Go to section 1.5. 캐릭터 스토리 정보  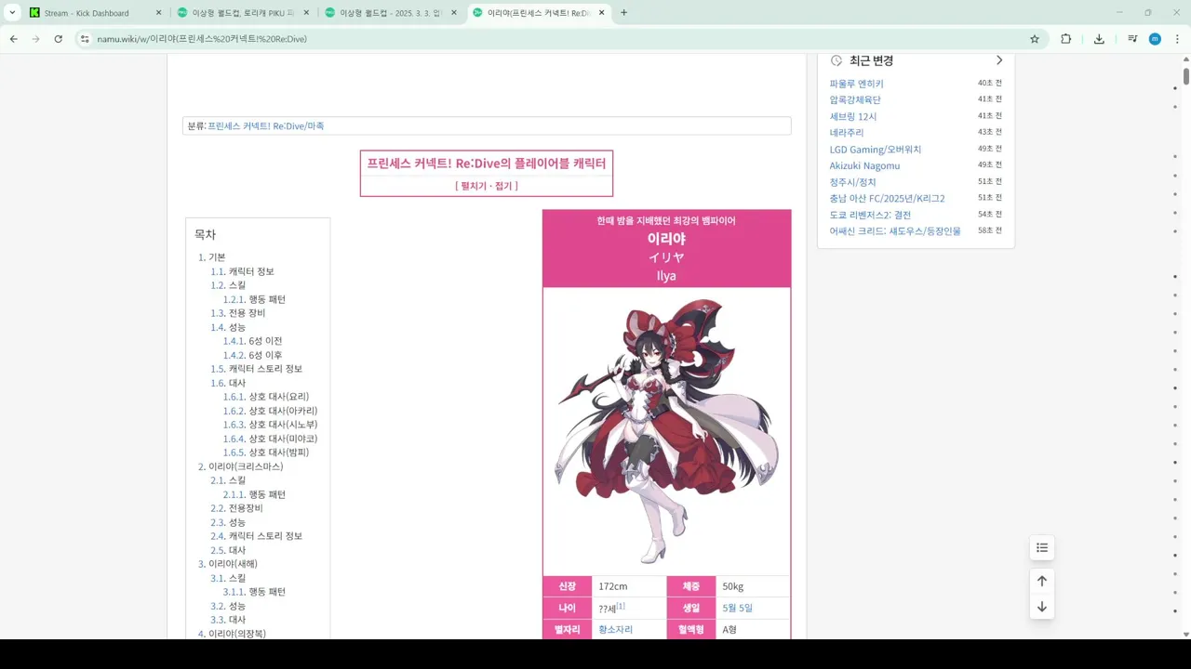click(256, 369)
